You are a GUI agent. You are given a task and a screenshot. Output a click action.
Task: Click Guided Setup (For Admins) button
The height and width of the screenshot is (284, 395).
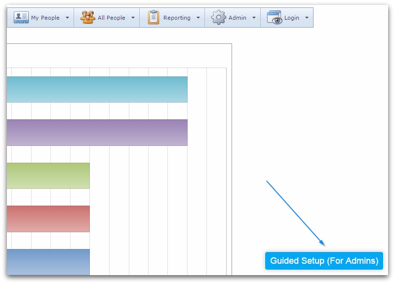[x=324, y=261]
